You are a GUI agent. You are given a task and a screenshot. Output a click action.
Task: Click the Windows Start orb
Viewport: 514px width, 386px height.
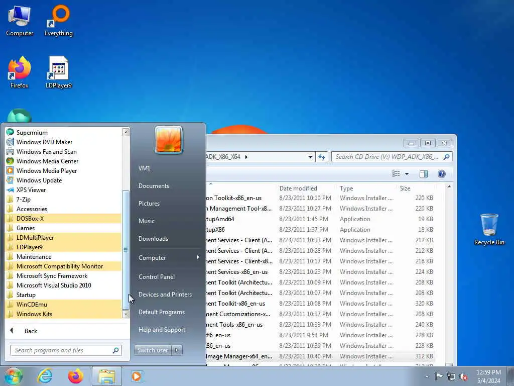click(x=14, y=376)
